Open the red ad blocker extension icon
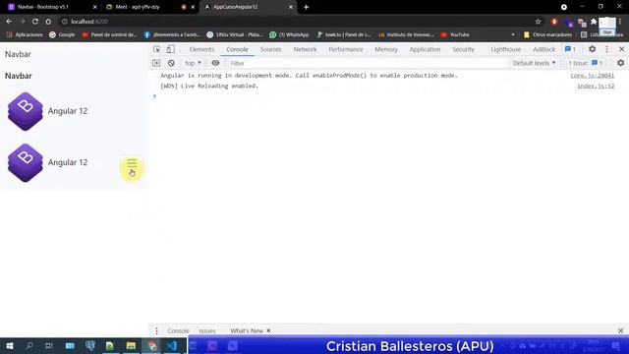This screenshot has width=629, height=354. tap(554, 22)
